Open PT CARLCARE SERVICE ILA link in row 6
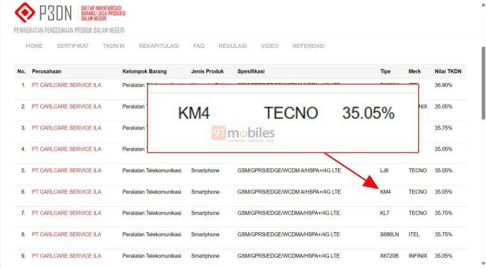This screenshot has height=268, width=486. [x=66, y=192]
